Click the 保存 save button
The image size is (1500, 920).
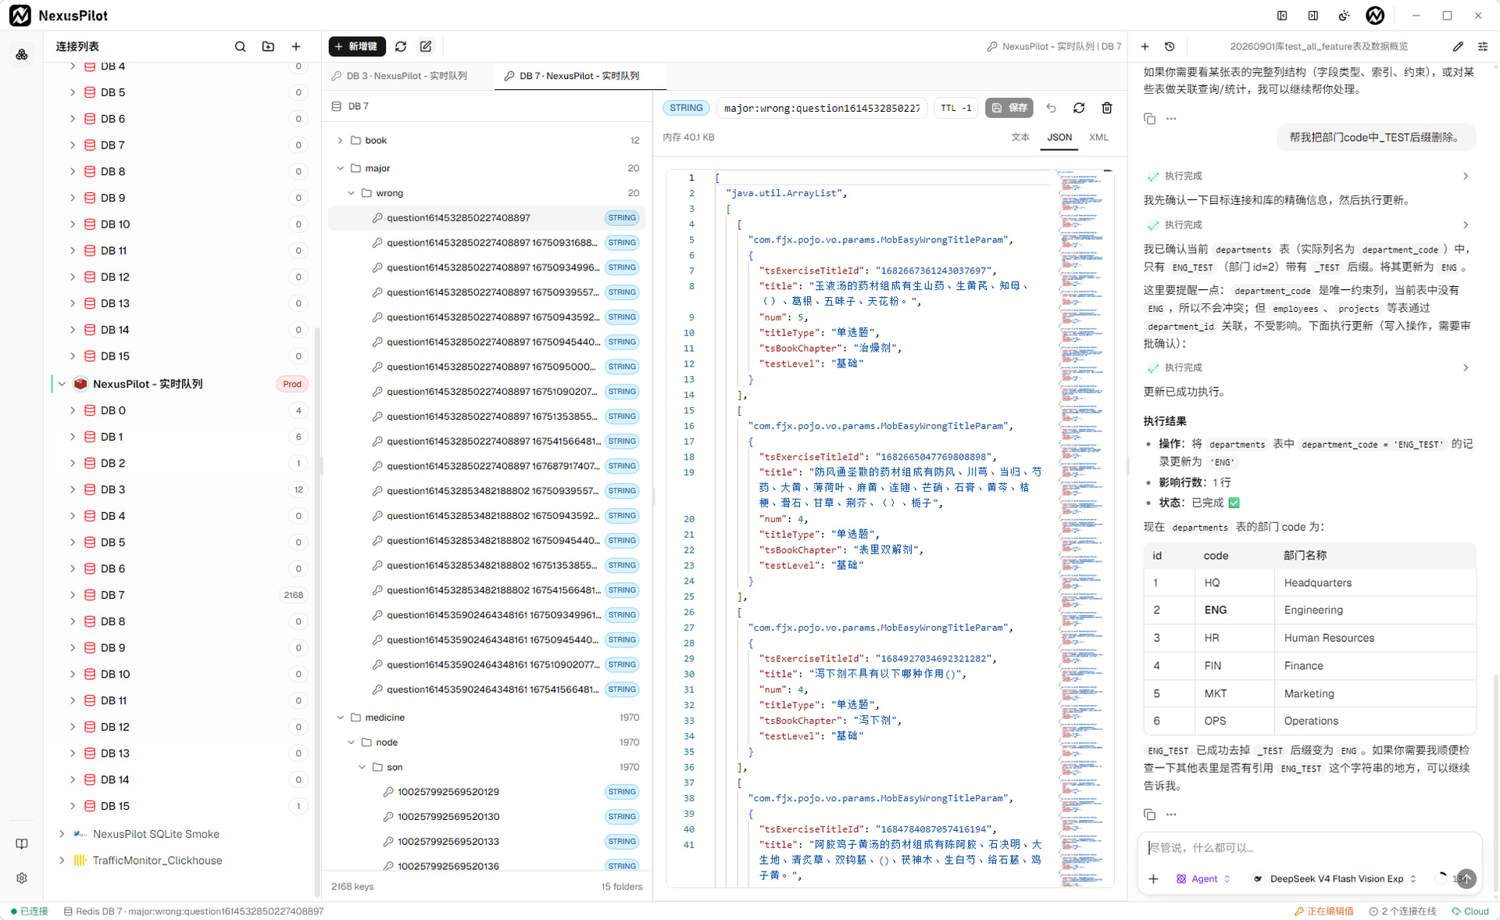[1009, 108]
